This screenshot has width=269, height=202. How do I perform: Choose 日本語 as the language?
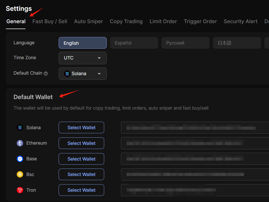coord(237,43)
